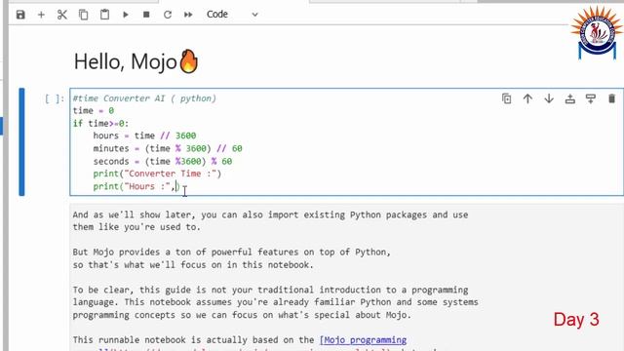This screenshot has height=351, width=624.
Task: Click the comment line 'time Converter AI'
Action: (x=144, y=98)
